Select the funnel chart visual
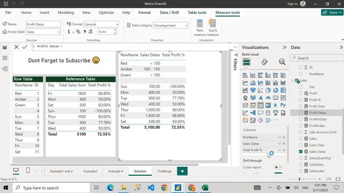The width and height of the screenshot is (344, 193). 253,90
